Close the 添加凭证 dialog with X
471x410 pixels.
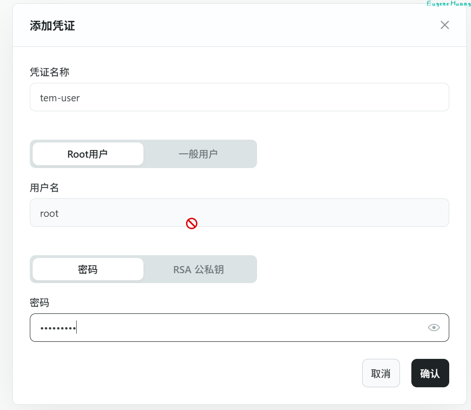pyautogui.click(x=444, y=25)
